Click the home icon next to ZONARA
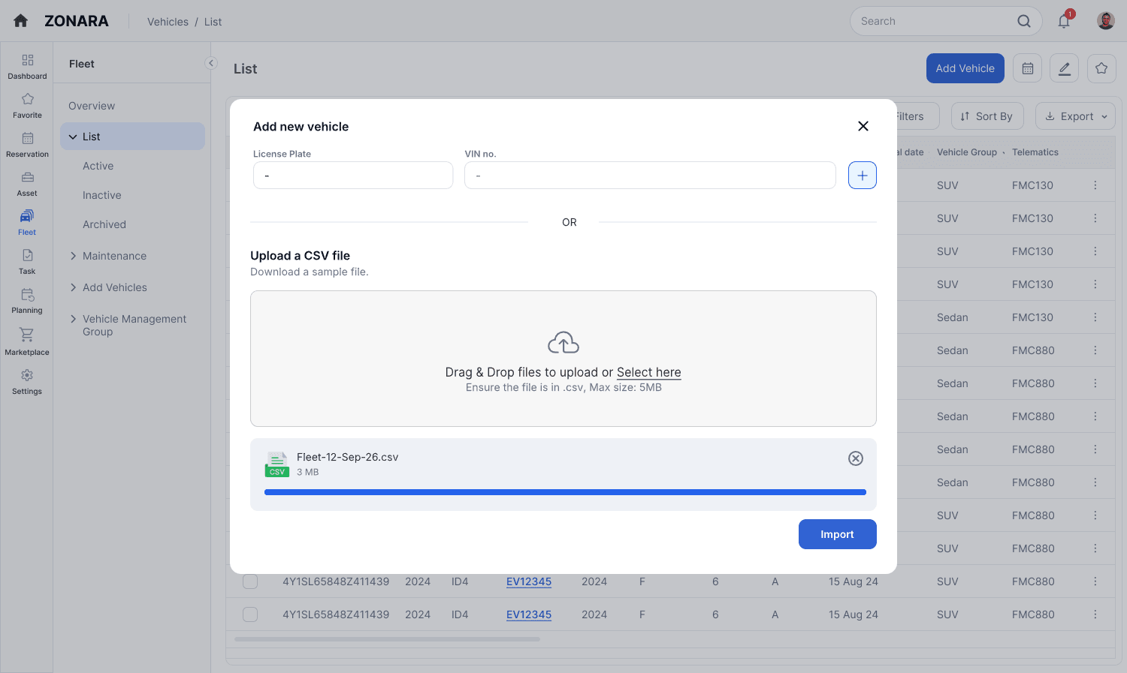1127x673 pixels. (x=21, y=21)
